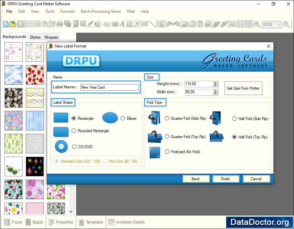Viewport: 294px width, 229px height.
Task: Click the Zoom Out magnifier icon
Action: pos(286,24)
